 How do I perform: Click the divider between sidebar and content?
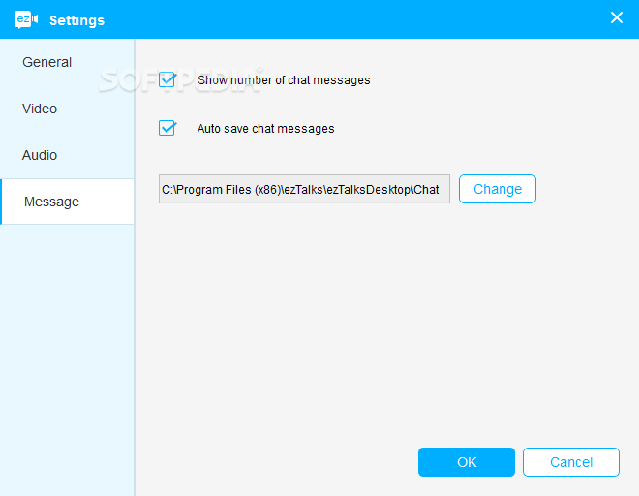[x=135, y=267]
